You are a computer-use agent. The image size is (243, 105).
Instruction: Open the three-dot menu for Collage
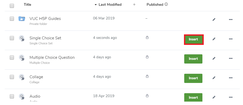click(x=231, y=78)
